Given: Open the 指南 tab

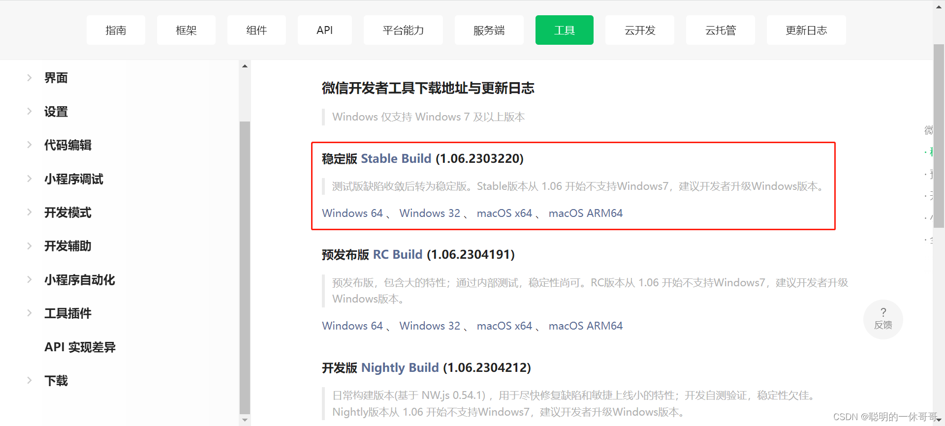Looking at the screenshot, I should [116, 30].
